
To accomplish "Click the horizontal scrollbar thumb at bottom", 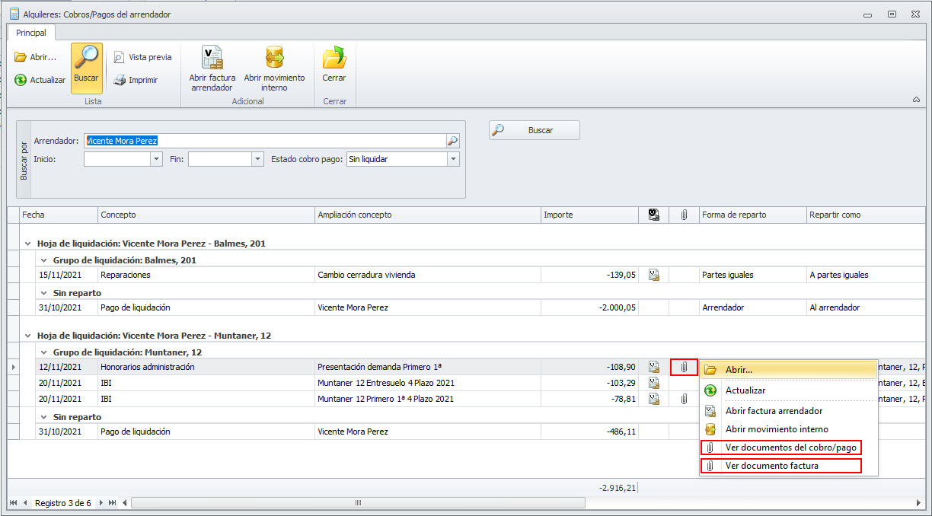I will click(358, 503).
